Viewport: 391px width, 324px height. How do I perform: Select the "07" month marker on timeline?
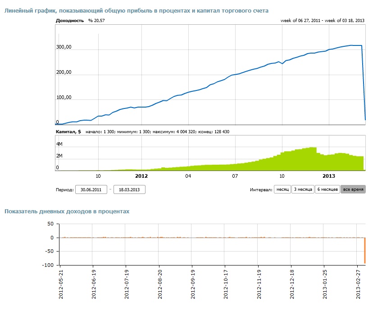tap(235, 176)
